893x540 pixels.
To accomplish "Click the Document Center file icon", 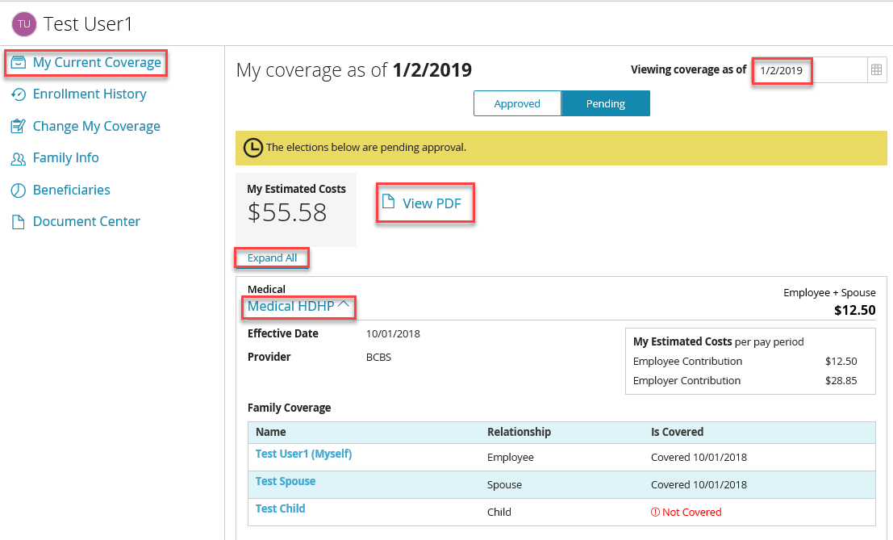I will [x=18, y=222].
